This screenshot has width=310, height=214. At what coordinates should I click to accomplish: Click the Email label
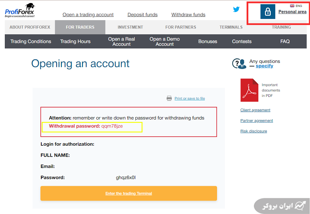tap(48, 167)
